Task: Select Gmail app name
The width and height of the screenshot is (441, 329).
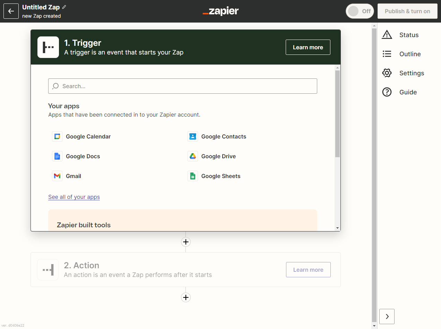Action: click(73, 176)
